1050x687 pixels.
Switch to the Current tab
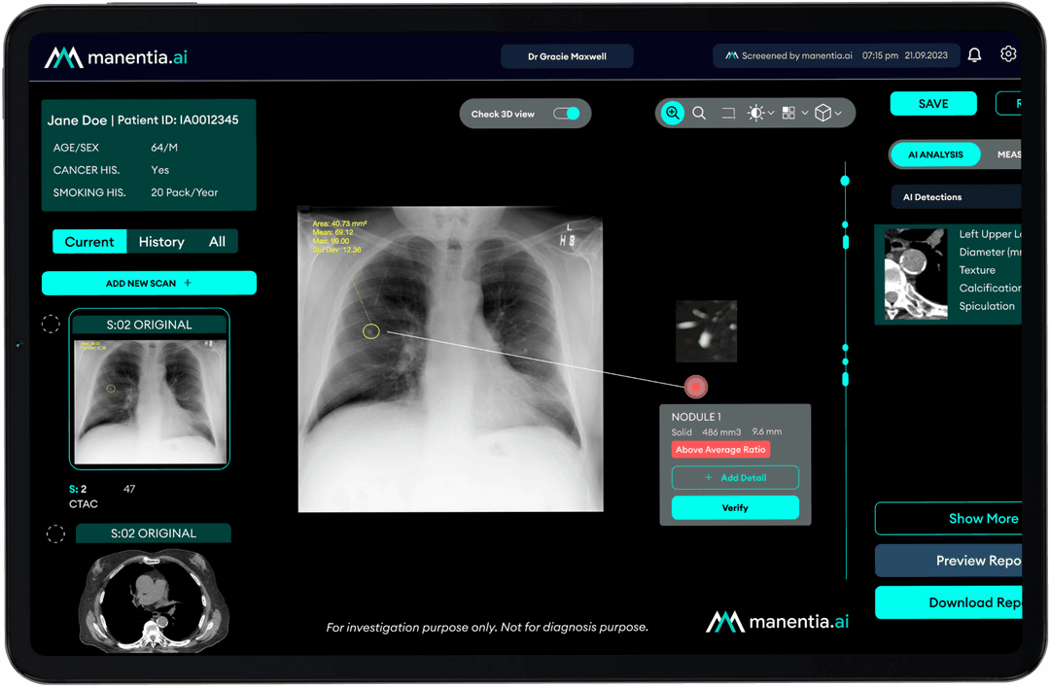click(x=89, y=242)
